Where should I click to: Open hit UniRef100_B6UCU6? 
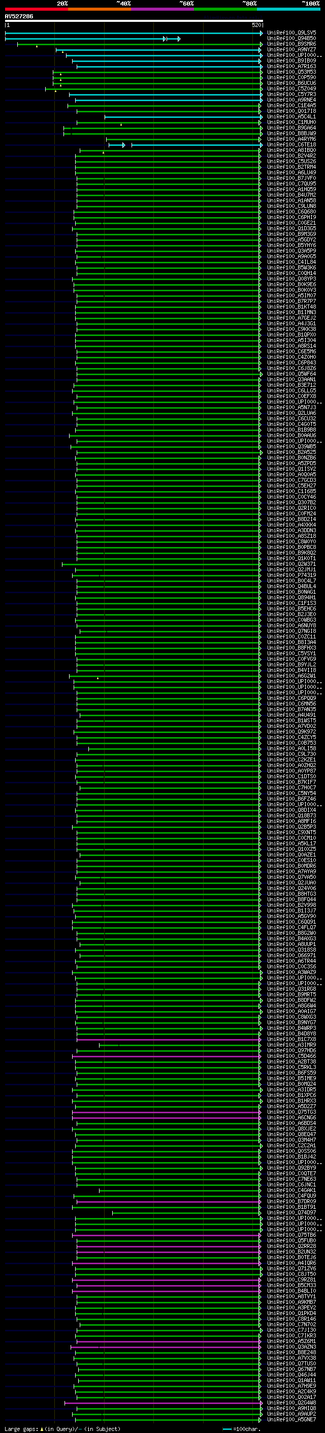pyautogui.click(x=291, y=83)
